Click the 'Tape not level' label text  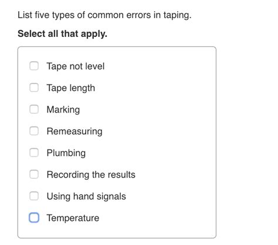point(76,66)
